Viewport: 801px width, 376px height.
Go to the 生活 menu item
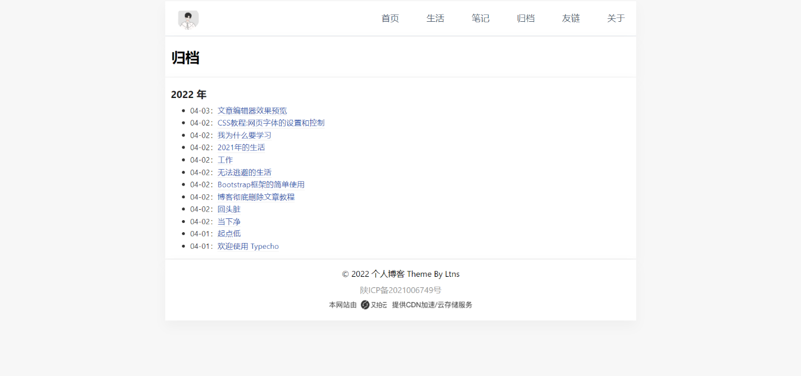[x=435, y=18]
